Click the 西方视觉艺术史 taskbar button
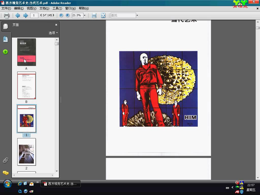The width and height of the screenshot is (260, 195). click(x=61, y=184)
